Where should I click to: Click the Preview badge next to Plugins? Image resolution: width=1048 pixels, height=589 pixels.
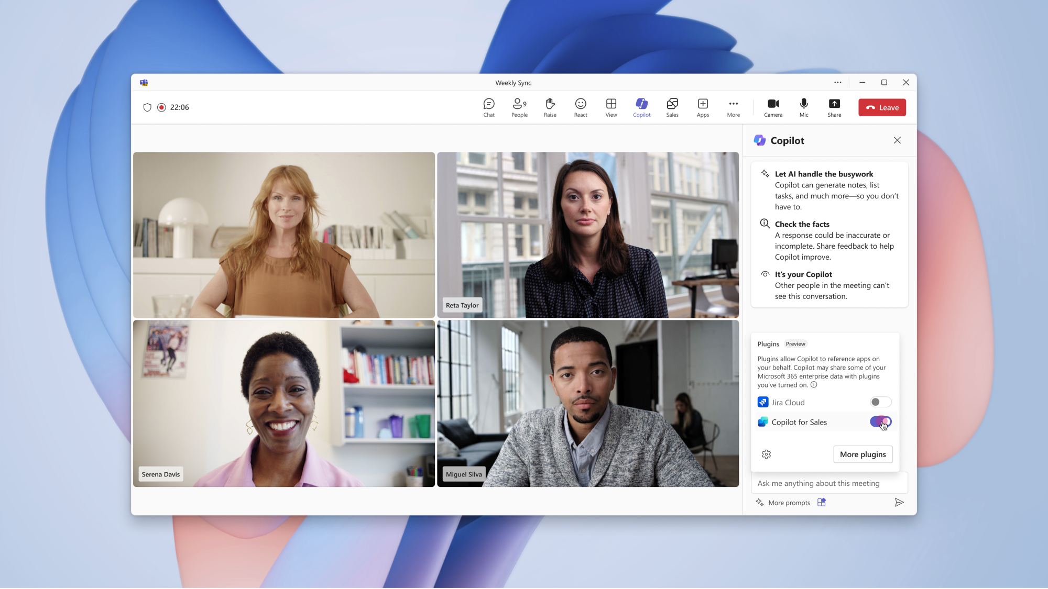point(795,344)
